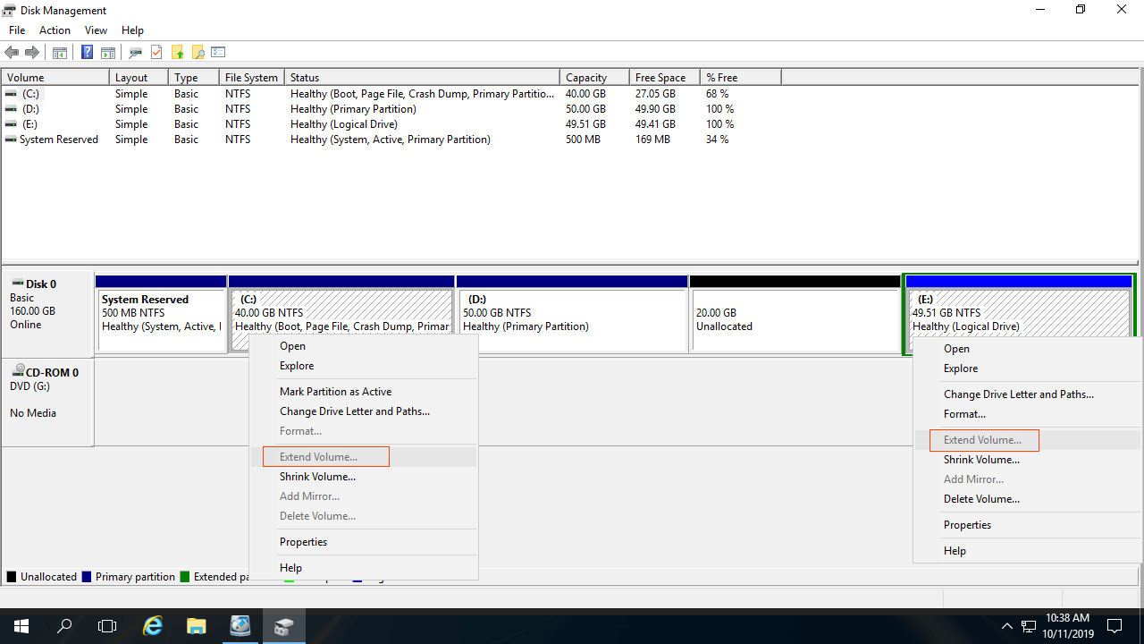The image size is (1144, 644).
Task: Choose Mark Partition as Active from context menu
Action: coord(335,392)
